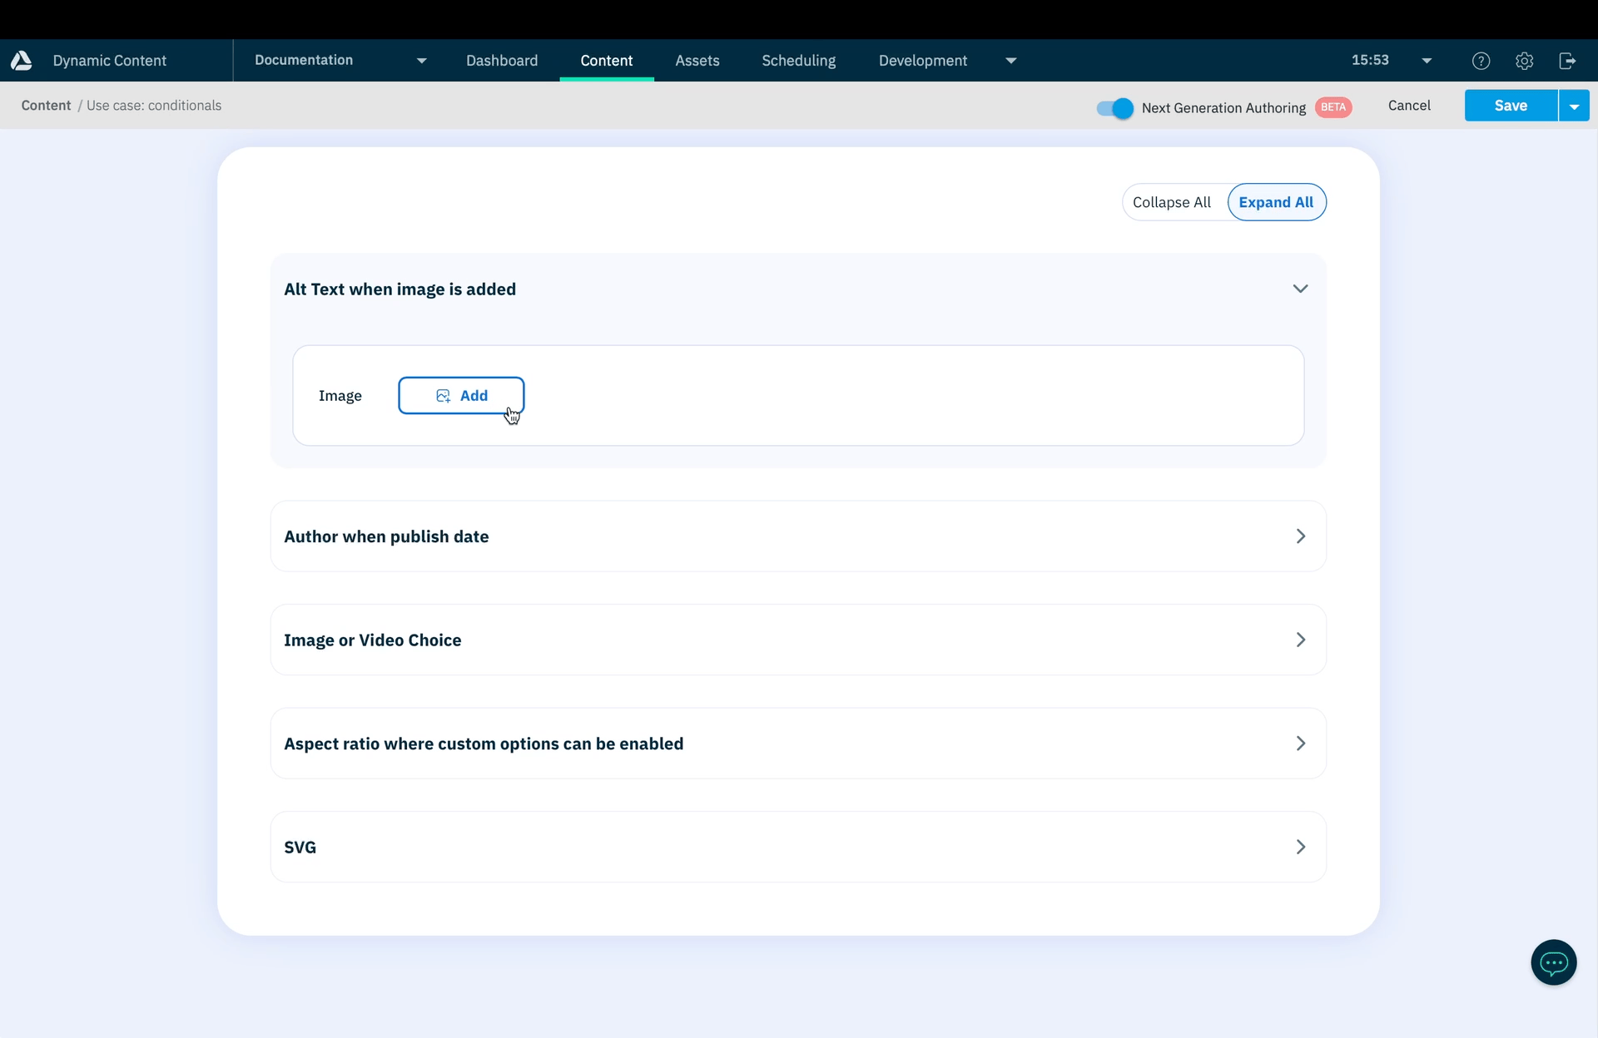Expand the SVG section
The height and width of the screenshot is (1038, 1598).
pyautogui.click(x=1300, y=847)
